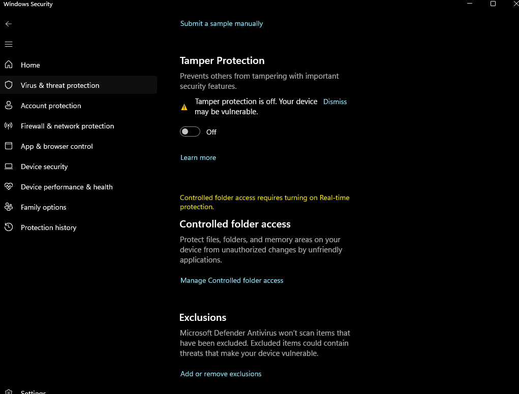The image size is (519, 394).
Task: Click the Family options people icon
Action: (x=9, y=207)
